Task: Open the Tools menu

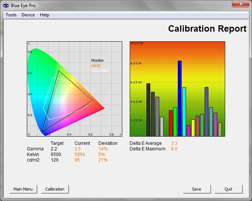Action: 11,15
